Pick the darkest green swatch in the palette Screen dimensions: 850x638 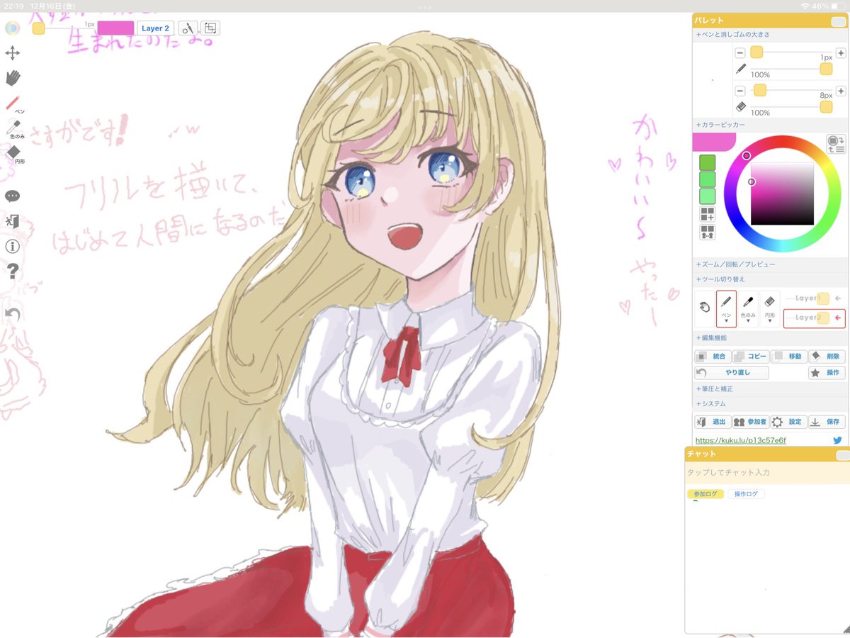coord(708,162)
